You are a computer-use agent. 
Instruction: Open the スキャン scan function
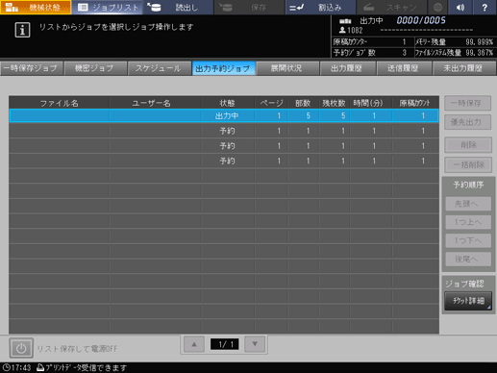tap(391, 7)
